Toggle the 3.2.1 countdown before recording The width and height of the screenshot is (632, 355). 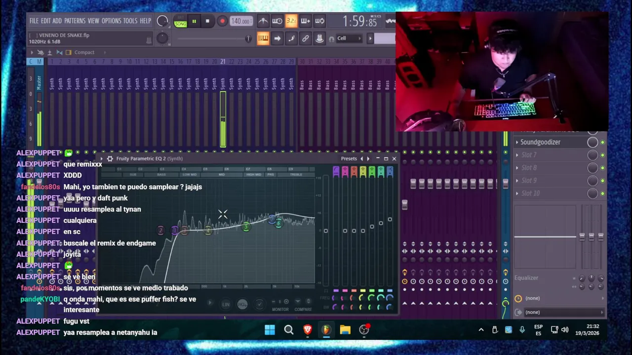291,21
